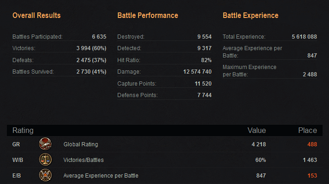This screenshot has height=184, width=329.
Task: Click the Global Rating row label
Action: [81, 144]
